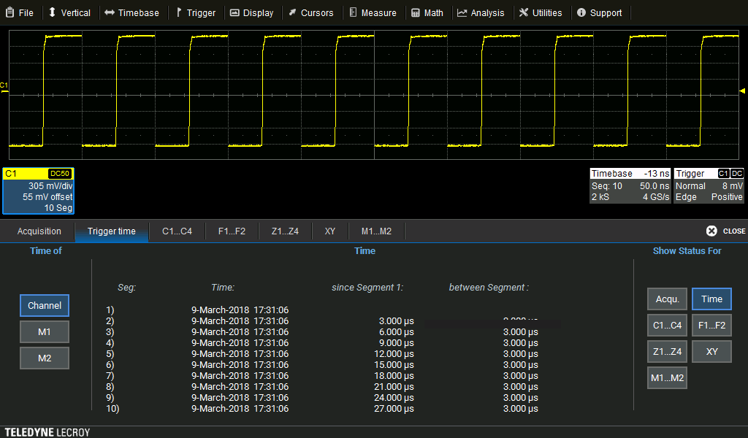Open the C1 channel descriptor box
This screenshot has width=748, height=438.
38,191
